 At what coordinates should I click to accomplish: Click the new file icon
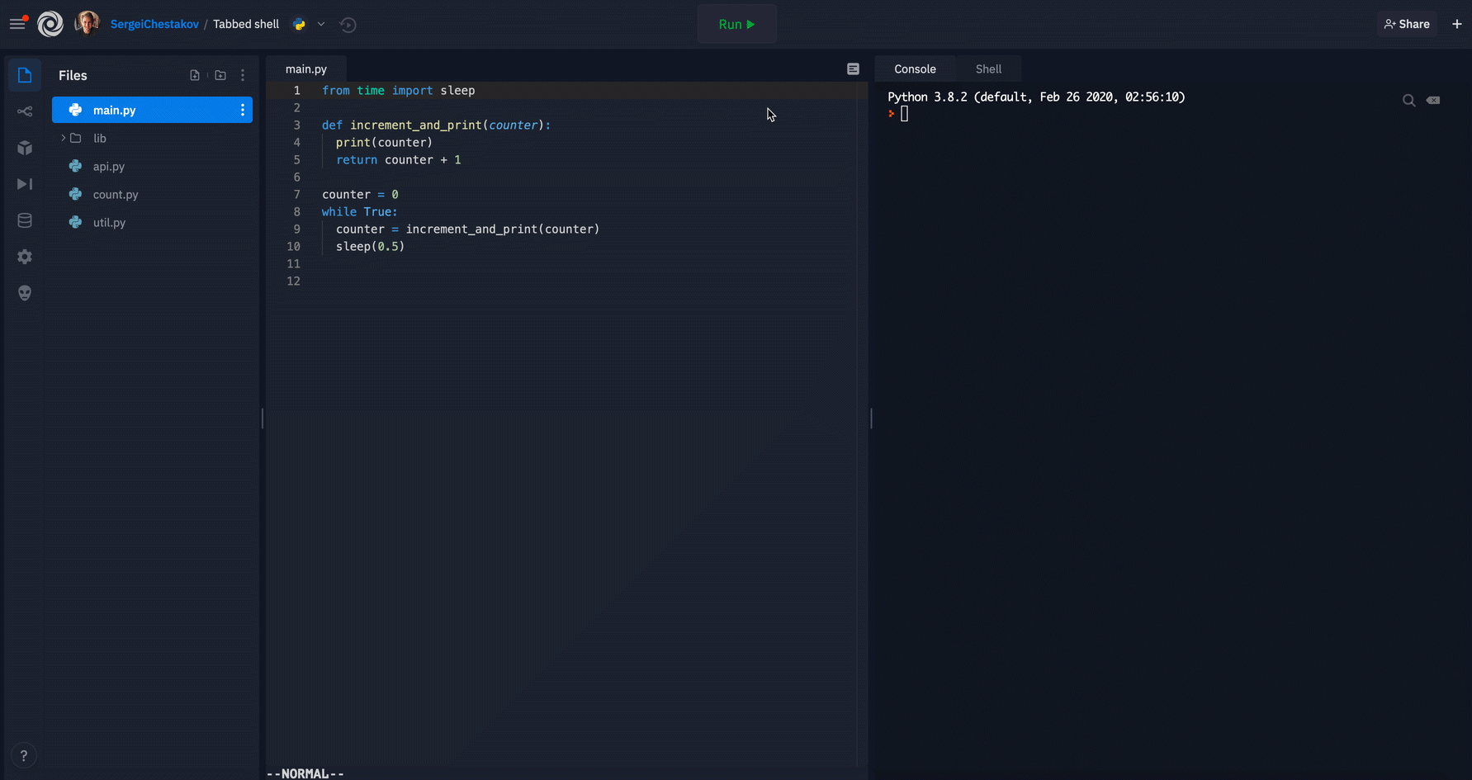(x=195, y=75)
